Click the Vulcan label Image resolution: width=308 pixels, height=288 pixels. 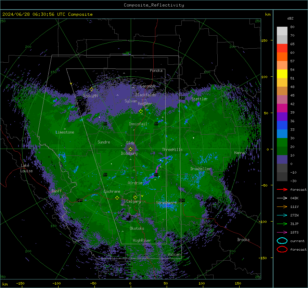(x=174, y=254)
